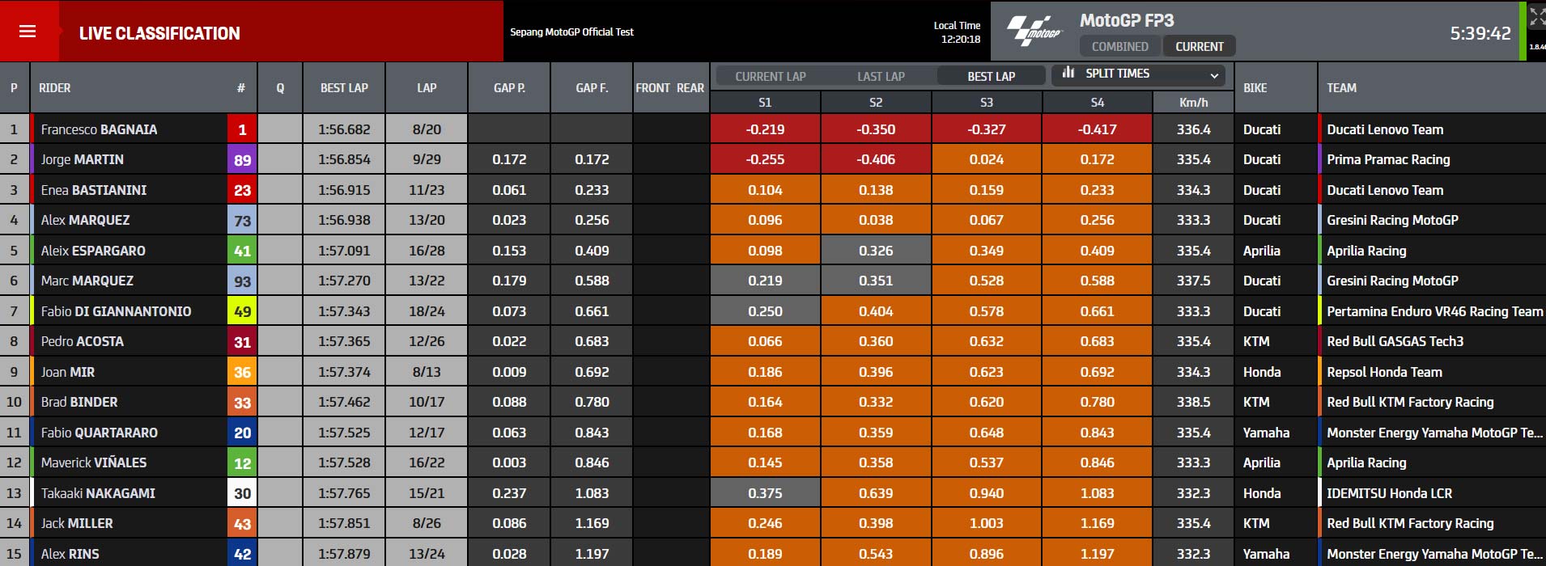The height and width of the screenshot is (566, 1546).
Task: Select rider Pedro ACOSTA
Action: (82, 341)
